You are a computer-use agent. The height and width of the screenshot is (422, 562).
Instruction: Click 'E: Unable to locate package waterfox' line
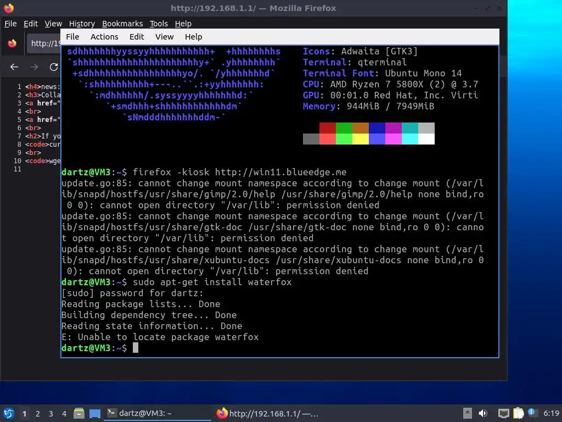[160, 337]
